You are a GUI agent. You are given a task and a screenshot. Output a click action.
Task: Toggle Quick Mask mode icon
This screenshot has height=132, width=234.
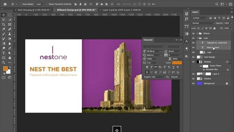point(4,77)
